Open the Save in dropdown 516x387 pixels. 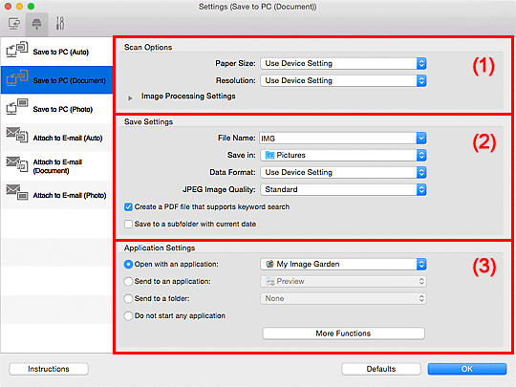(x=343, y=155)
